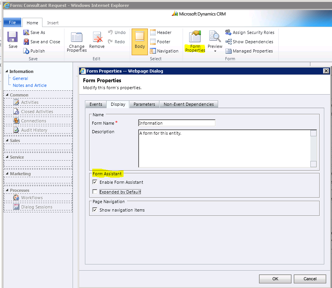Click Assign Security Roles icon

pyautogui.click(x=229, y=32)
